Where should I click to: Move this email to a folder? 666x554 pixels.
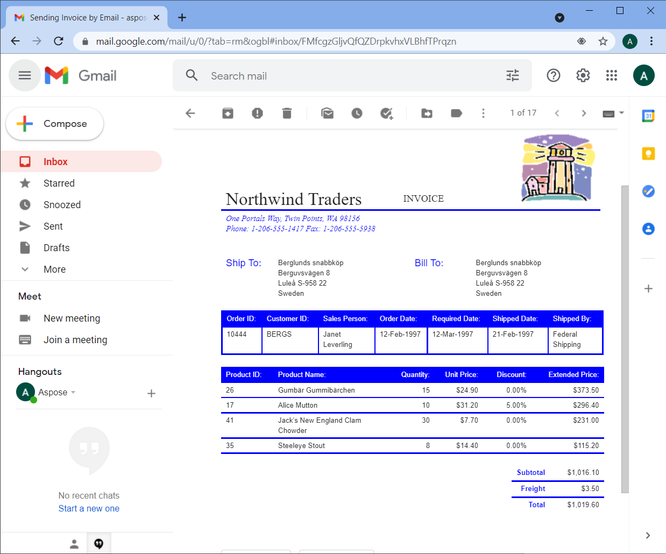[x=427, y=113]
